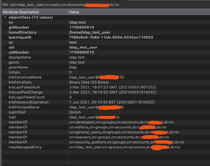The height and width of the screenshot is (166, 210).
Task: Select the uidNumber attribute name
Action: (x=19, y=52)
